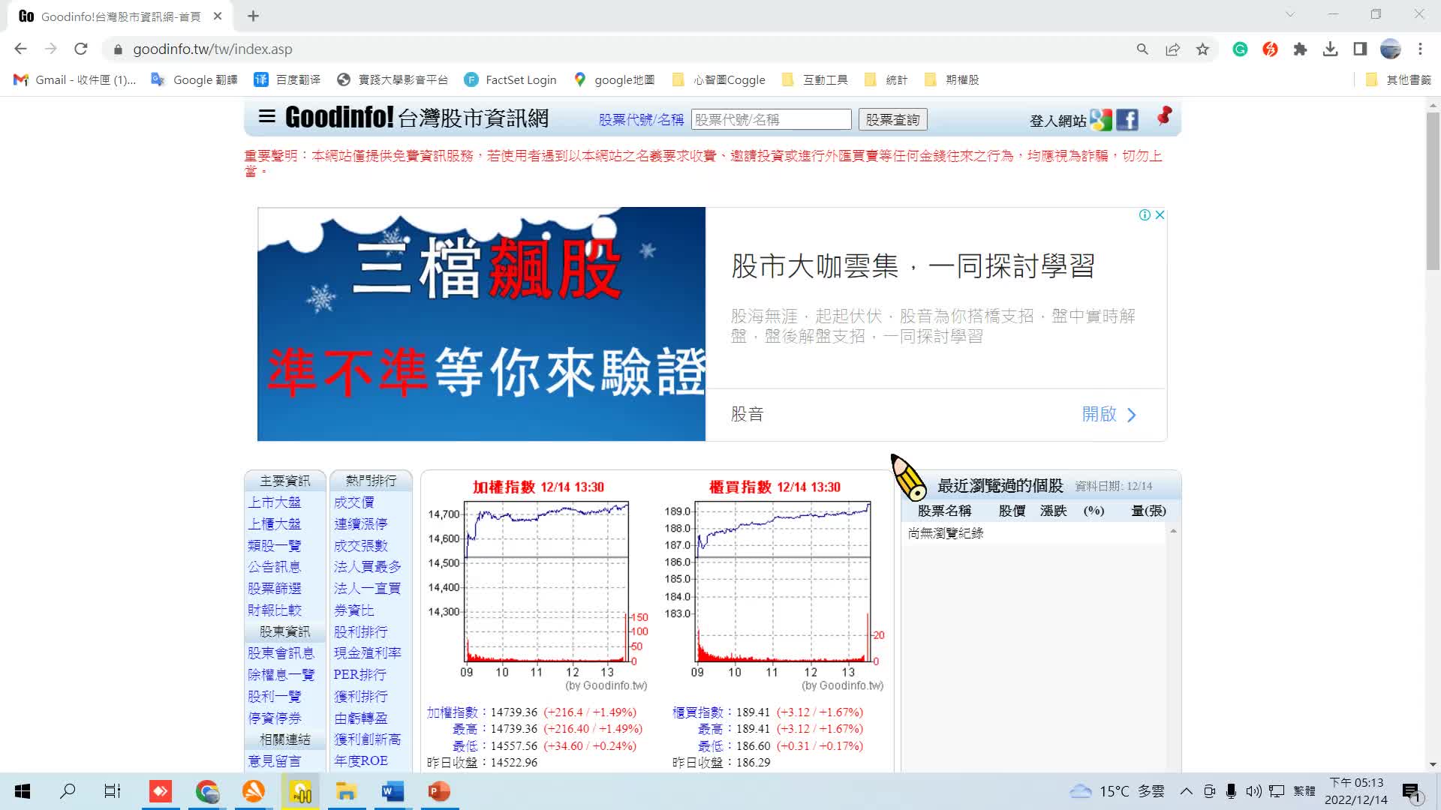
Task: Click the 開啟 link in the ad
Action: click(1109, 414)
